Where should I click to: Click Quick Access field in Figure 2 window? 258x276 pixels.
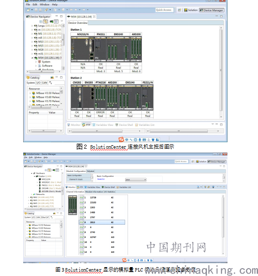[x=164, y=10]
